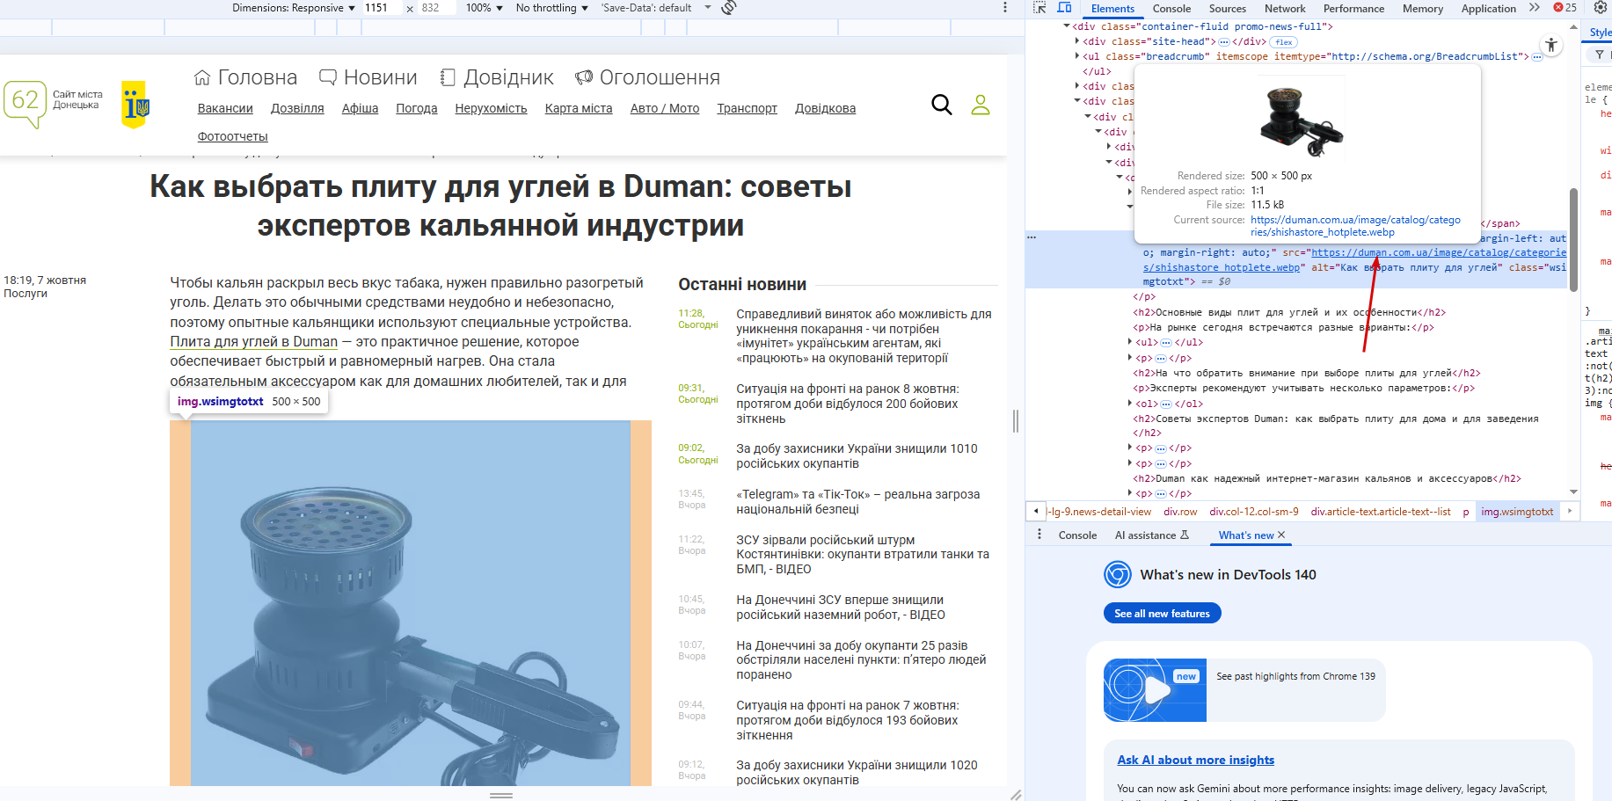Open the Memory tab
The height and width of the screenshot is (801, 1612).
(1423, 9)
